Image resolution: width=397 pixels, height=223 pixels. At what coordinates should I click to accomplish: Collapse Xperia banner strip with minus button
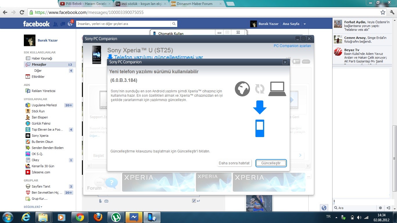coord(309,177)
